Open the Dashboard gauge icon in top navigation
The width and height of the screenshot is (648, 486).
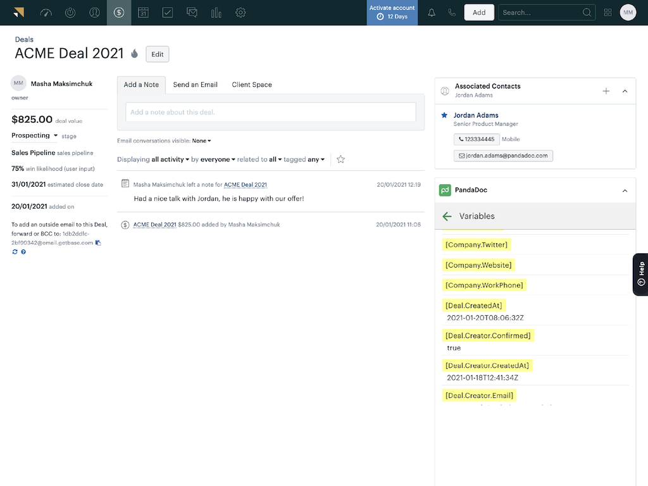[x=46, y=13]
